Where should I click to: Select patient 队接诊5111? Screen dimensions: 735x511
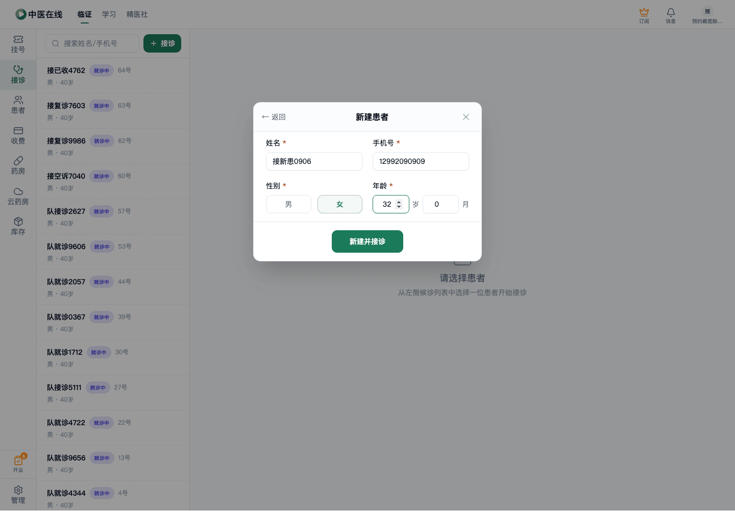click(113, 393)
